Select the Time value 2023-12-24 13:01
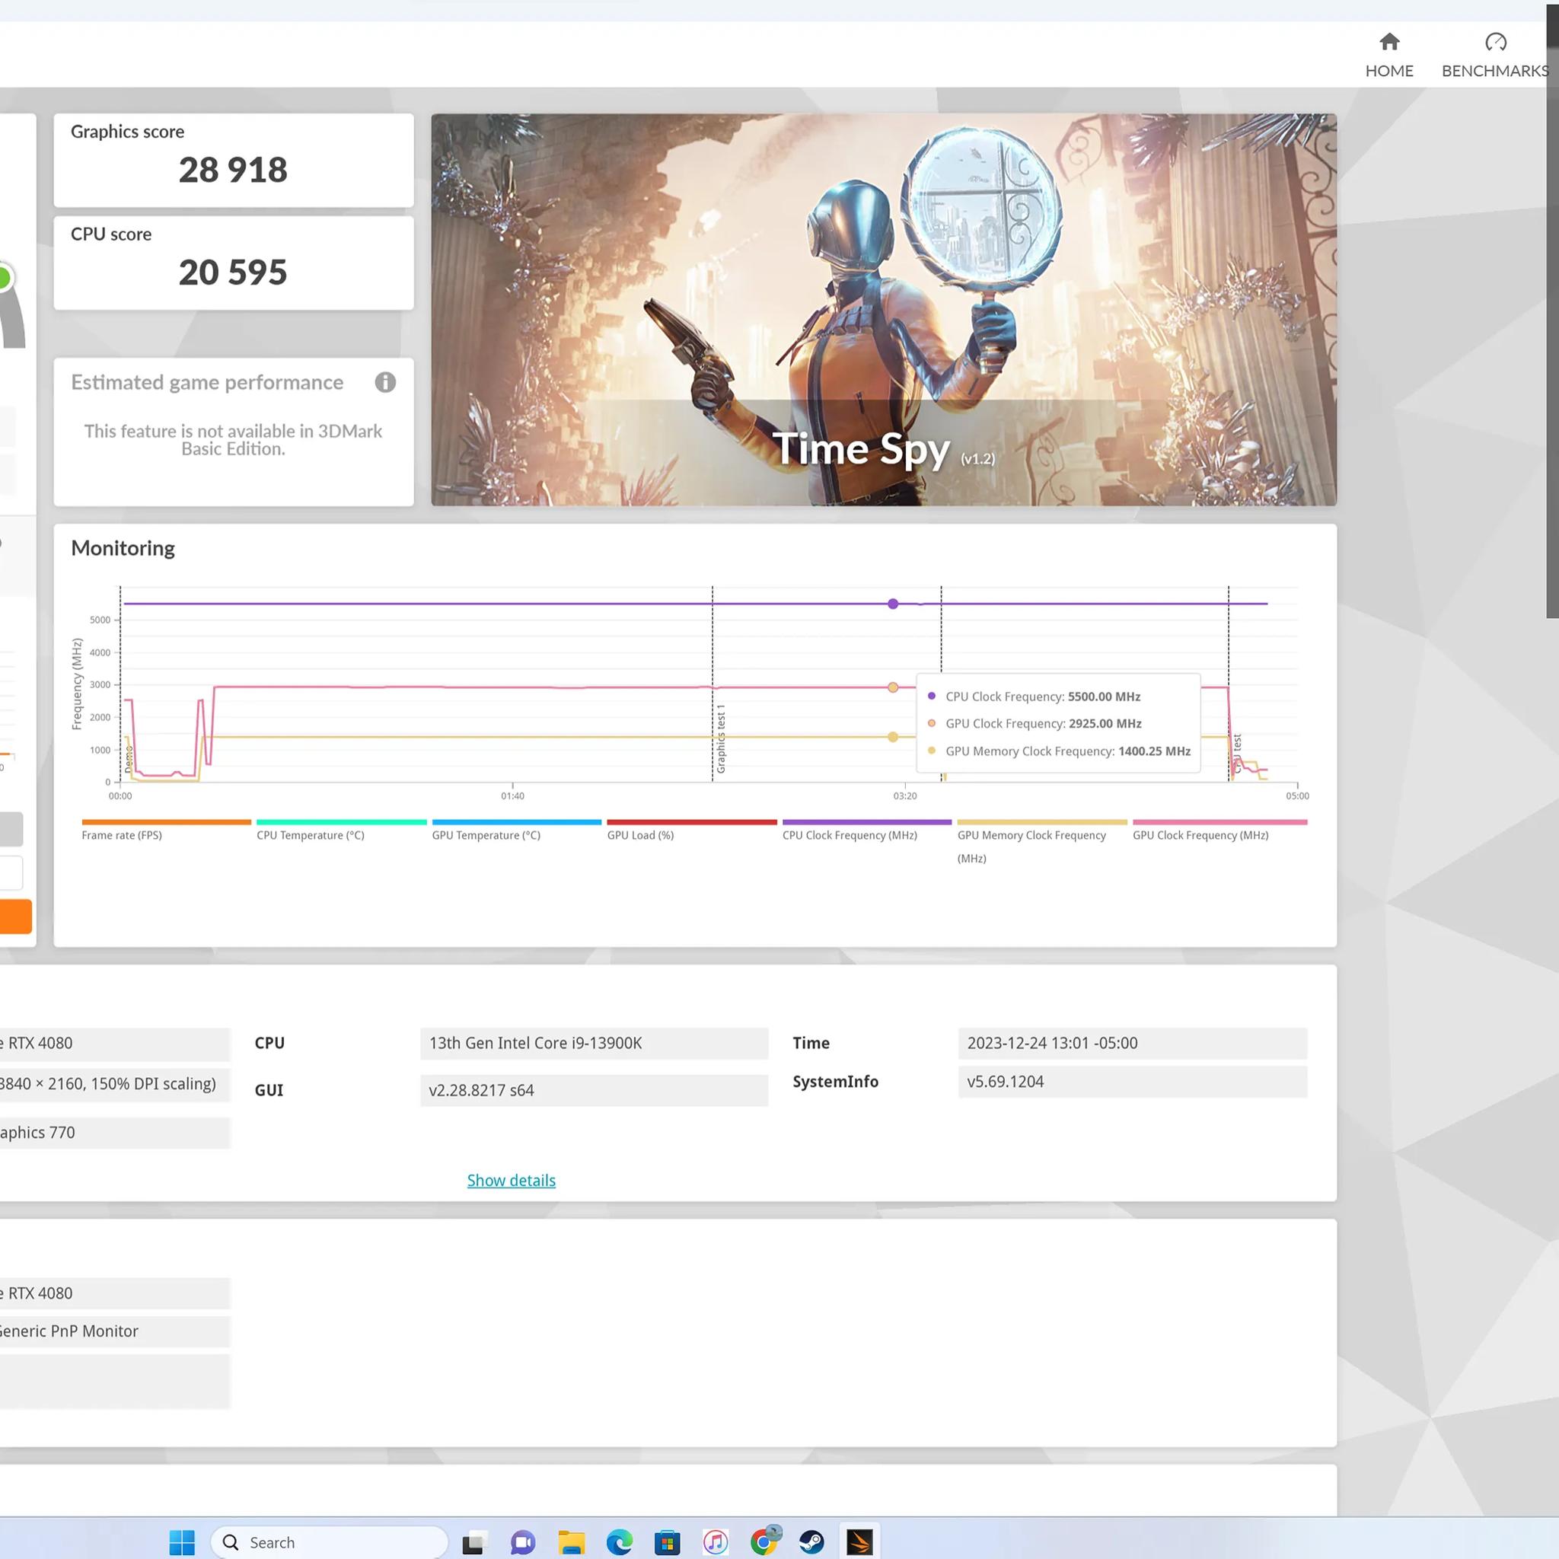This screenshot has height=1559, width=1559. pos(1132,1044)
